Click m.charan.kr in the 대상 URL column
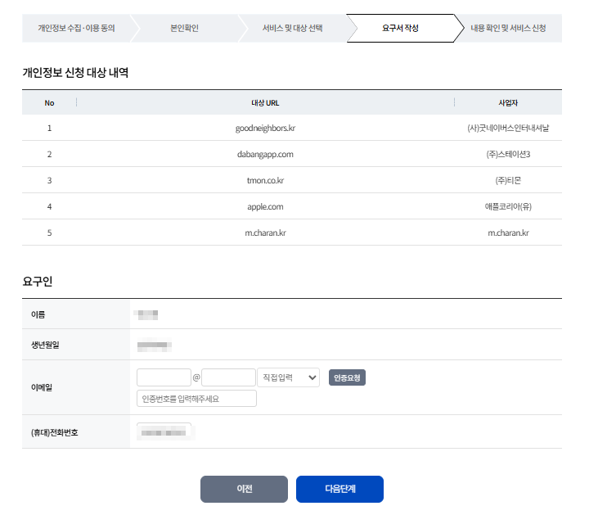The height and width of the screenshot is (515, 616). 265,233
